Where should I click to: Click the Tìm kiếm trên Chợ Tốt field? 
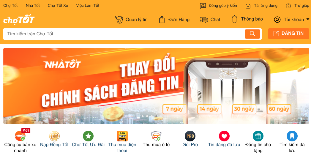click(124, 34)
